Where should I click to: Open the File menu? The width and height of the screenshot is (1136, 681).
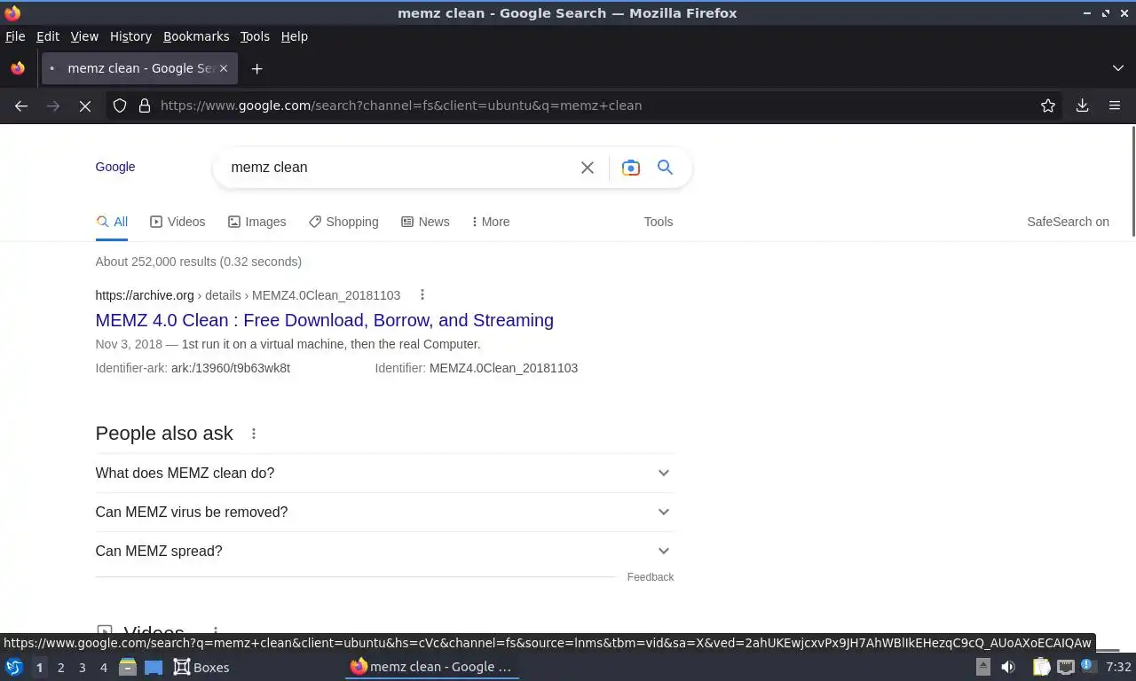coord(15,36)
